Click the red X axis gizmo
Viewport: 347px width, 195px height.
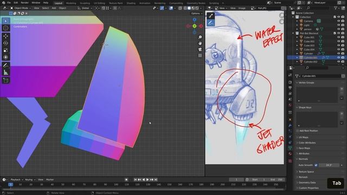201,26
